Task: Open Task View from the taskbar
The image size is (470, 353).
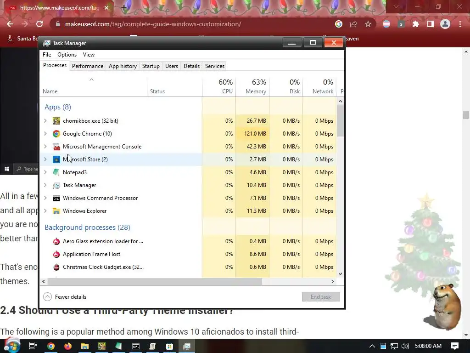Action: [x=33, y=346]
